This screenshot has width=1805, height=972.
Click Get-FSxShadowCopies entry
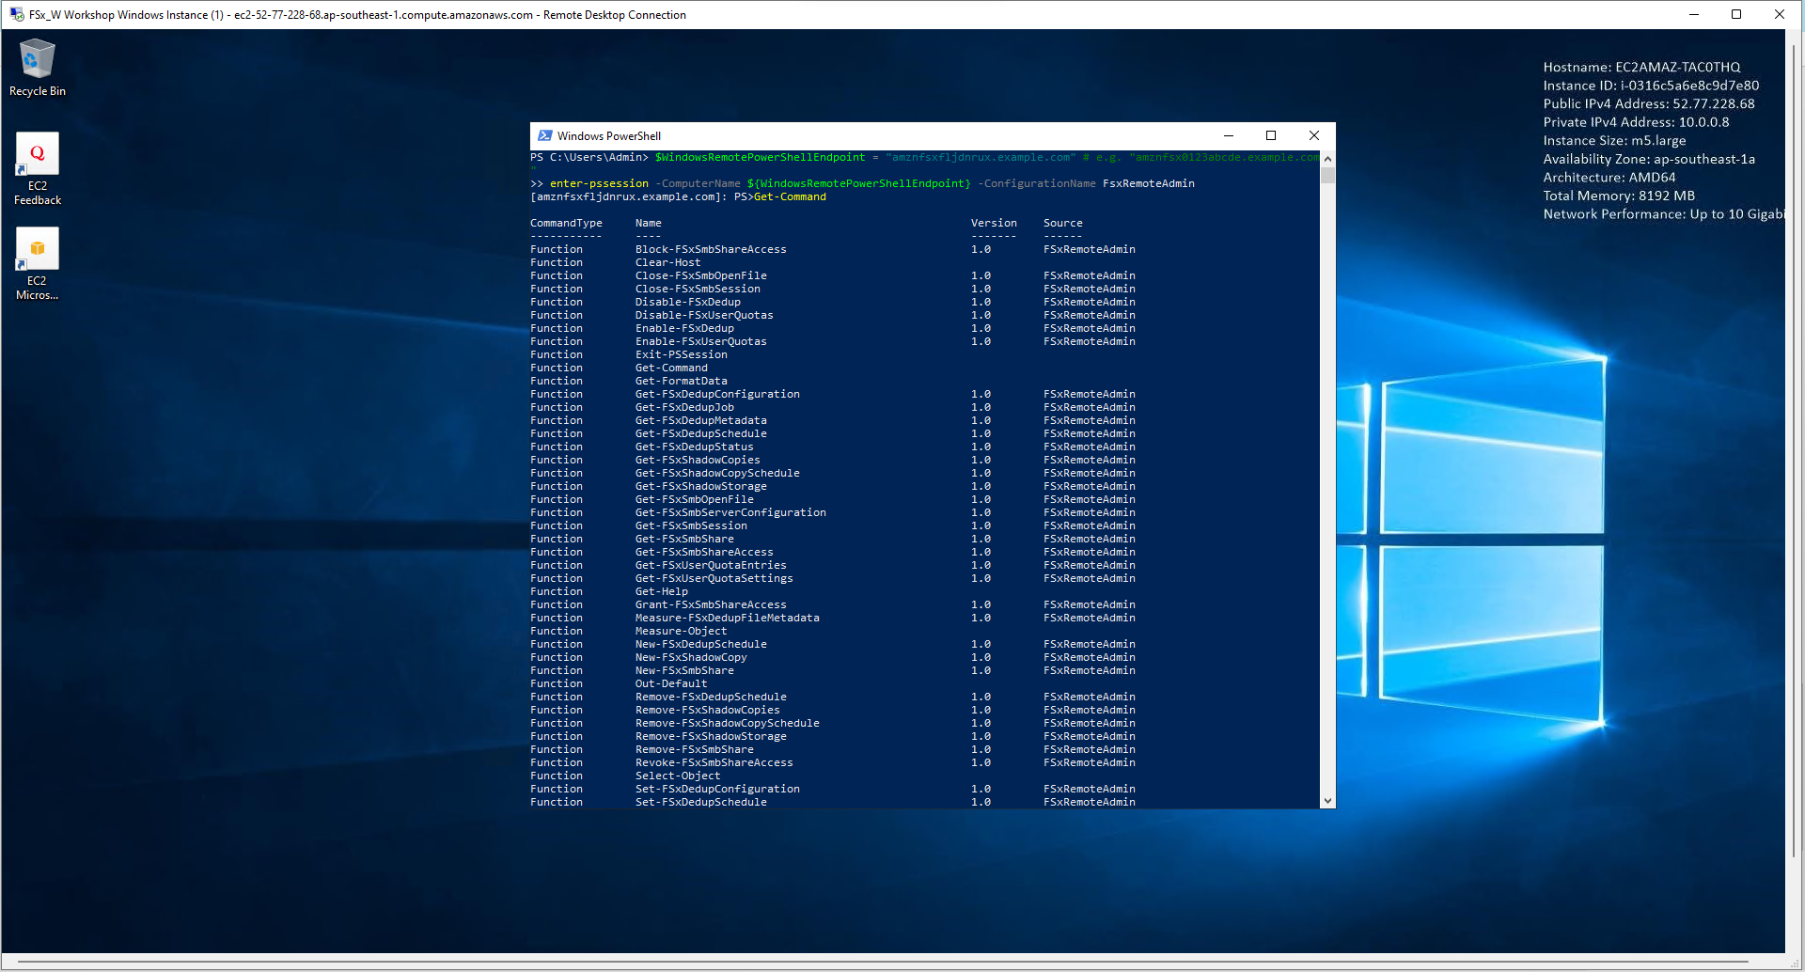(x=698, y=460)
